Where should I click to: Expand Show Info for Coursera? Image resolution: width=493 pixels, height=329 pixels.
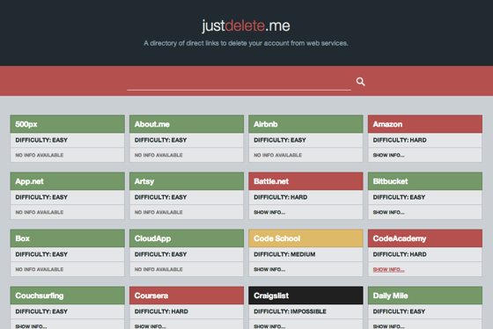tap(151, 326)
